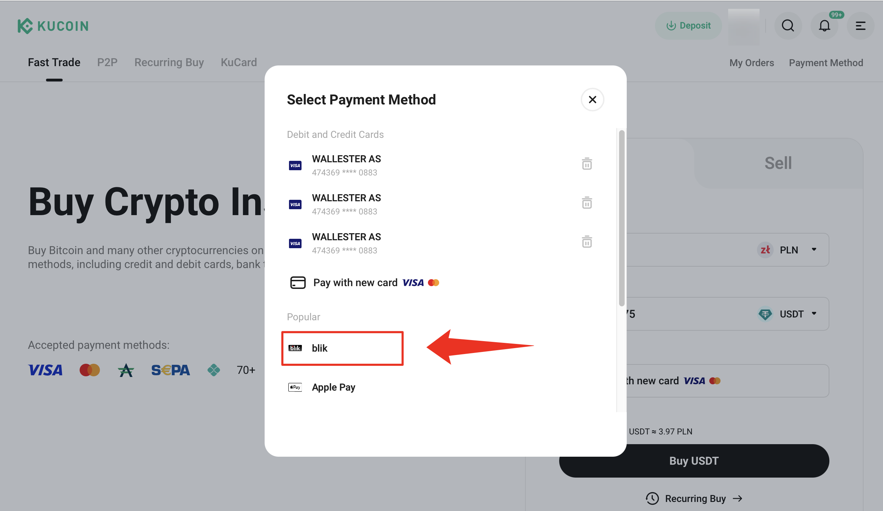Click the Apple Pay logo icon
883x511 pixels.
(x=295, y=387)
